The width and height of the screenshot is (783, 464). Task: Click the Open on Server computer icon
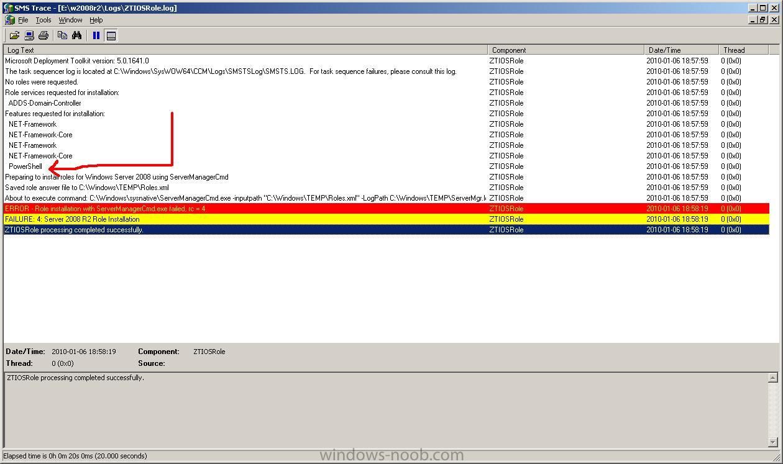click(29, 35)
